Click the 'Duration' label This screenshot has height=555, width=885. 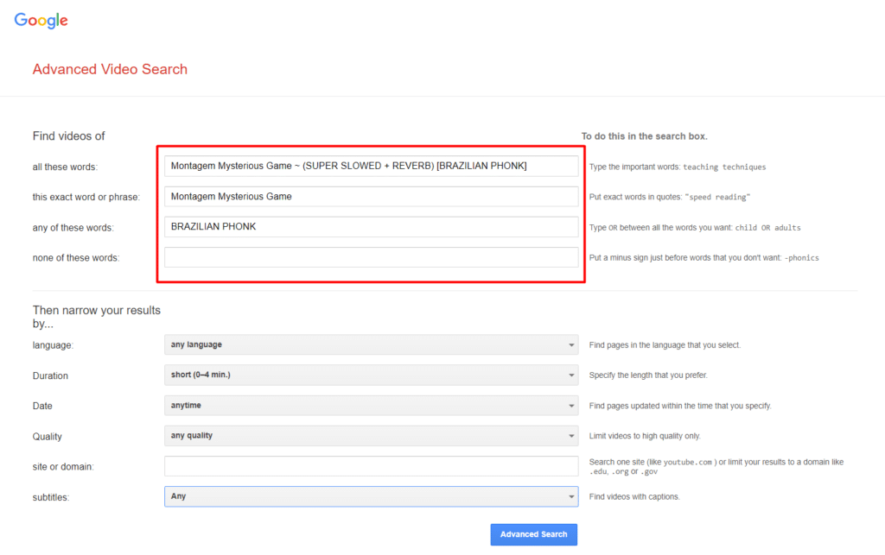(x=50, y=375)
